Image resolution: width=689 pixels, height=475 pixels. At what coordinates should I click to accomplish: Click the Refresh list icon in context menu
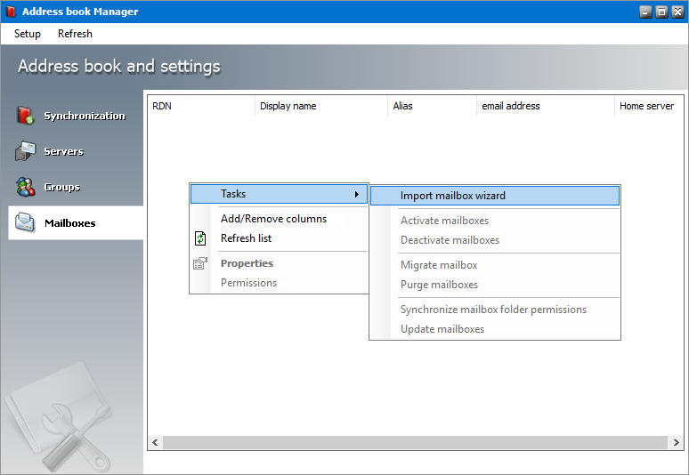tap(200, 238)
